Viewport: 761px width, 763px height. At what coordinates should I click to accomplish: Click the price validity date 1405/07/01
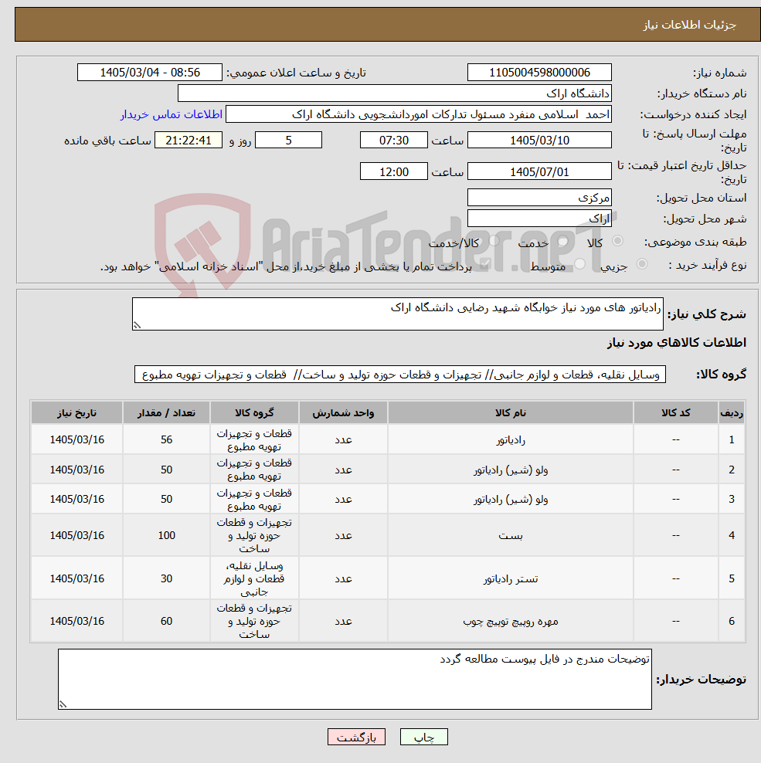pos(539,171)
